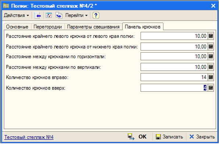Switch to the Параметры свешивания tab

(93, 27)
